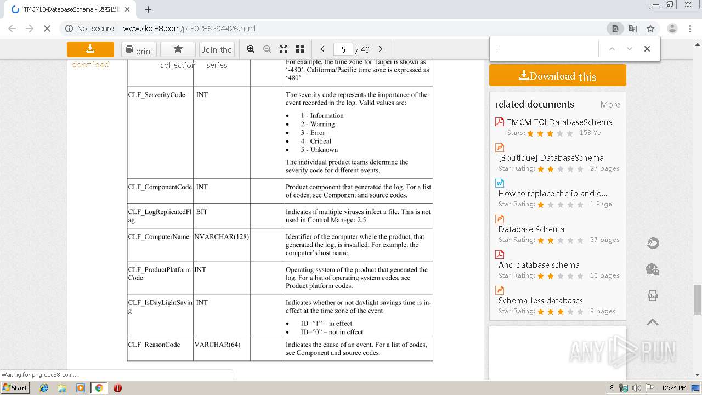Close the find-in-page search bar
702x395 pixels.
647,49
